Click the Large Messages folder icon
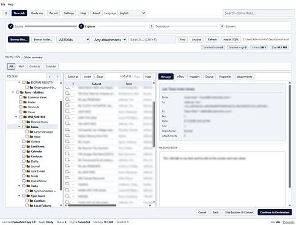This screenshot has height=225, width=296. 31,132
